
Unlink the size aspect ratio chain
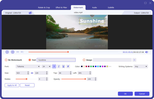(32, 73)
